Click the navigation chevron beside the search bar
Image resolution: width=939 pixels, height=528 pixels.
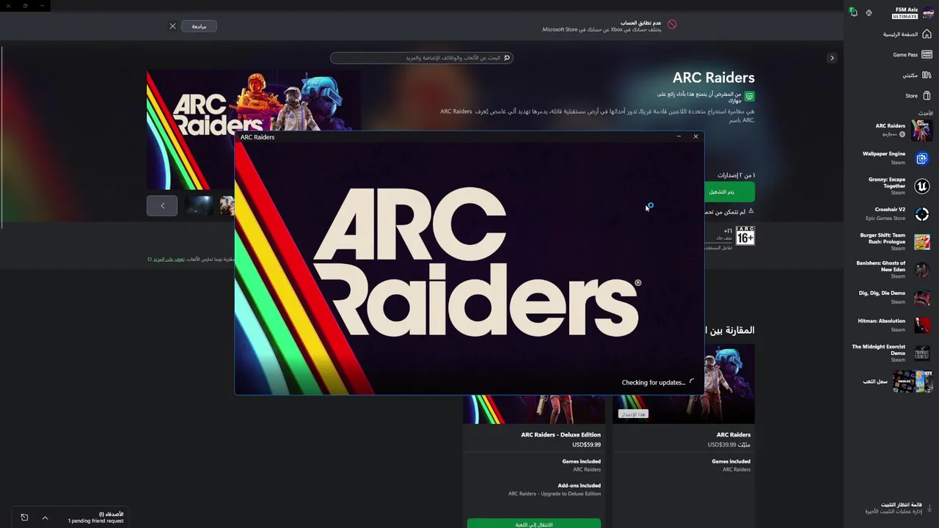832,57
